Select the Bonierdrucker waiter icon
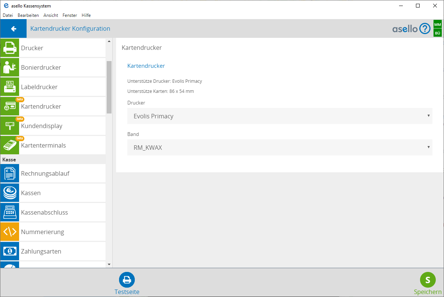Image resolution: width=444 pixels, height=297 pixels. pos(9,67)
